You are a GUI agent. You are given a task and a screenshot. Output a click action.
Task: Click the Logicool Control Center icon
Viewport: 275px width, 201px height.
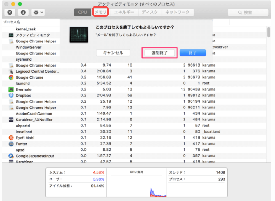pos(11,72)
